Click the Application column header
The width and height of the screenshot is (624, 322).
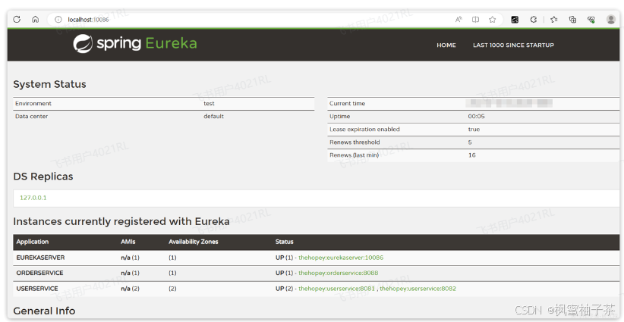coord(32,242)
